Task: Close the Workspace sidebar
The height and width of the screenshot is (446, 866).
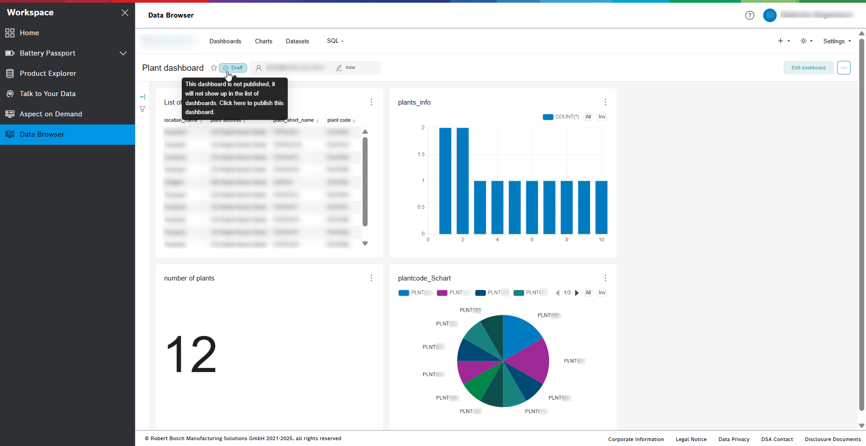Action: point(125,13)
